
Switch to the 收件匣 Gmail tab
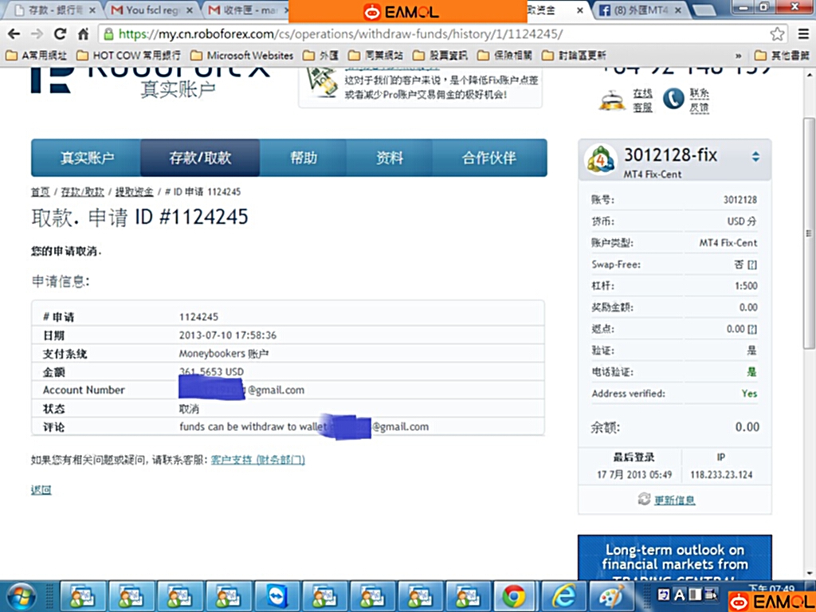[x=247, y=10]
